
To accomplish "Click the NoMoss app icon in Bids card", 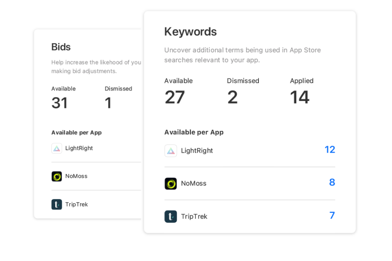I will pos(57,176).
